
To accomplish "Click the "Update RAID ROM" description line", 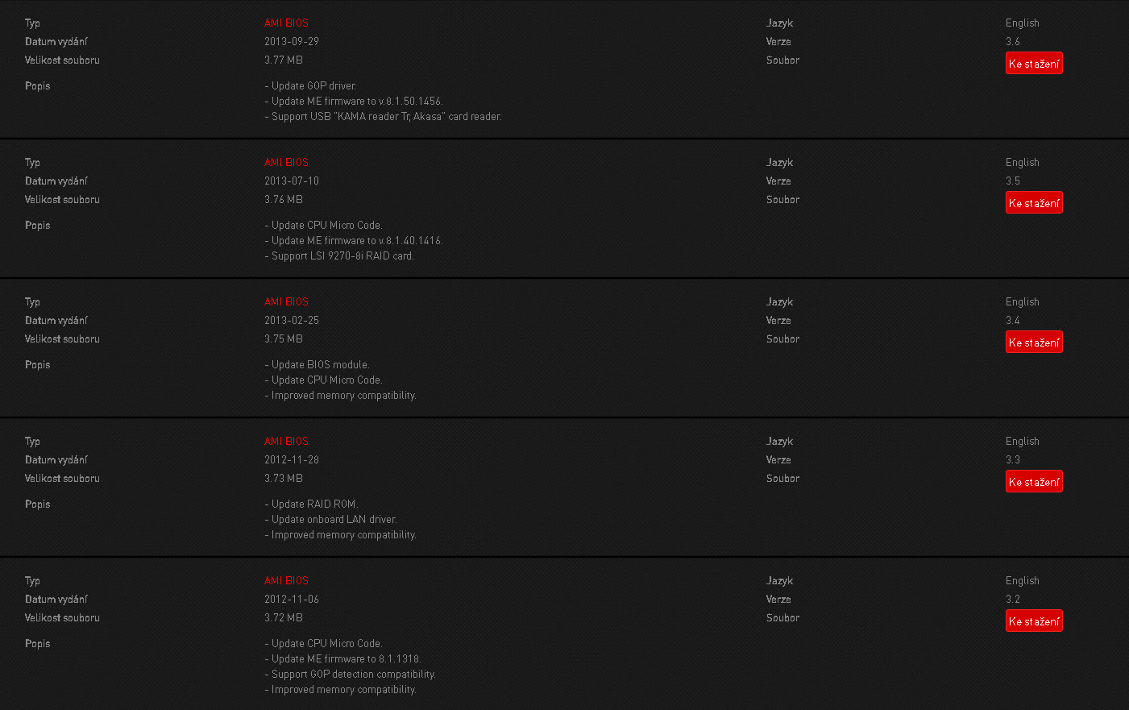I will 312,504.
